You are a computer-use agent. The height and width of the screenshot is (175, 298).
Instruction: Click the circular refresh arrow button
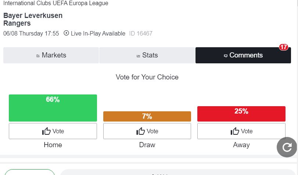287,147
